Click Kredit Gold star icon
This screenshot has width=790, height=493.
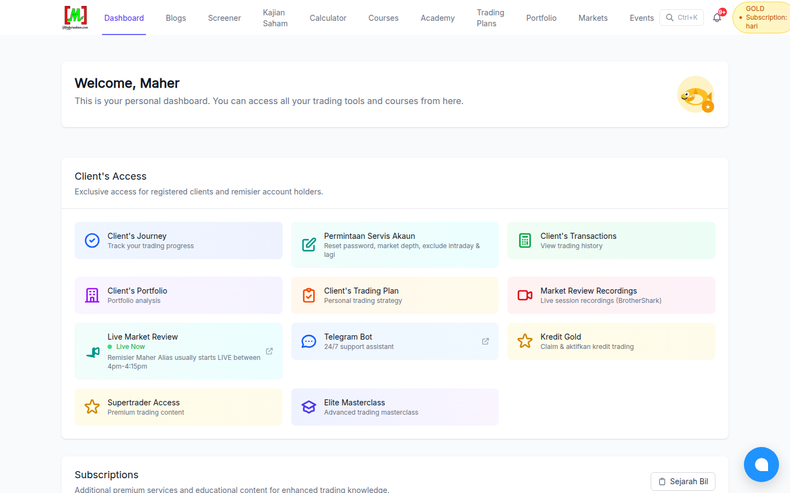(525, 341)
